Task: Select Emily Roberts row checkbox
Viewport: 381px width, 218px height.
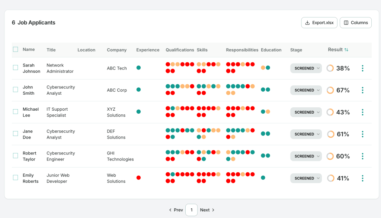Action: pos(15,178)
